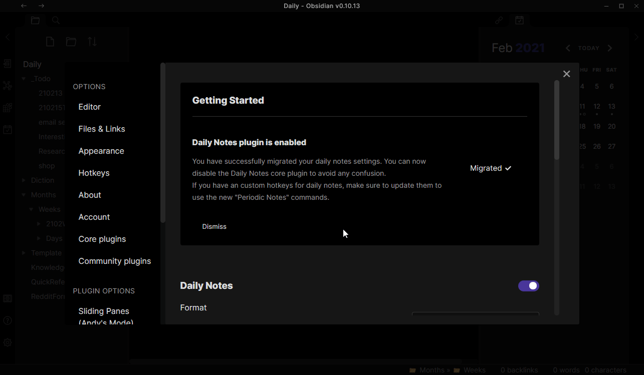
Task: Expand the Days subfolder
Action: (x=39, y=238)
